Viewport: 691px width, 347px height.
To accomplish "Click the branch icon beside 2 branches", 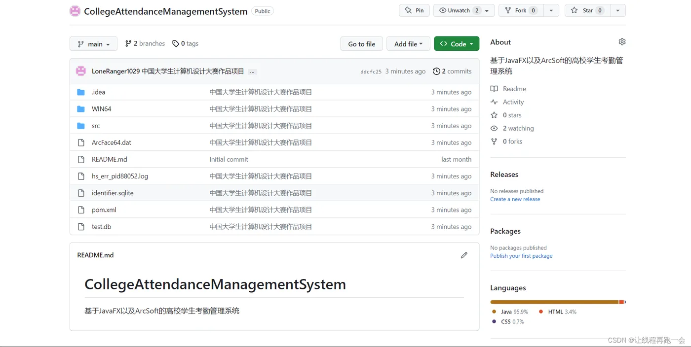I will pos(128,43).
